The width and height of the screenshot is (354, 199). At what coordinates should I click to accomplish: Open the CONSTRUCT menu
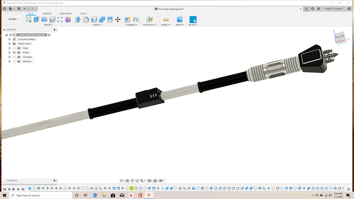[x=149, y=25]
